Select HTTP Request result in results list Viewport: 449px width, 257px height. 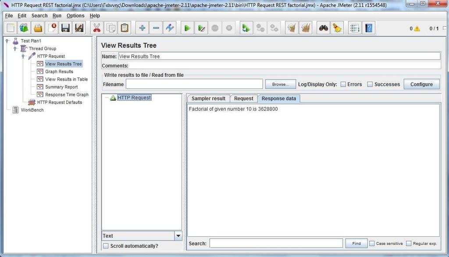134,98
